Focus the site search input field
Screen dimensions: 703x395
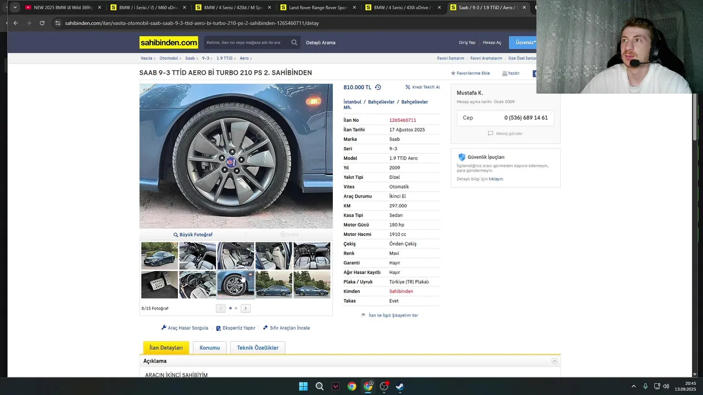[x=246, y=42]
